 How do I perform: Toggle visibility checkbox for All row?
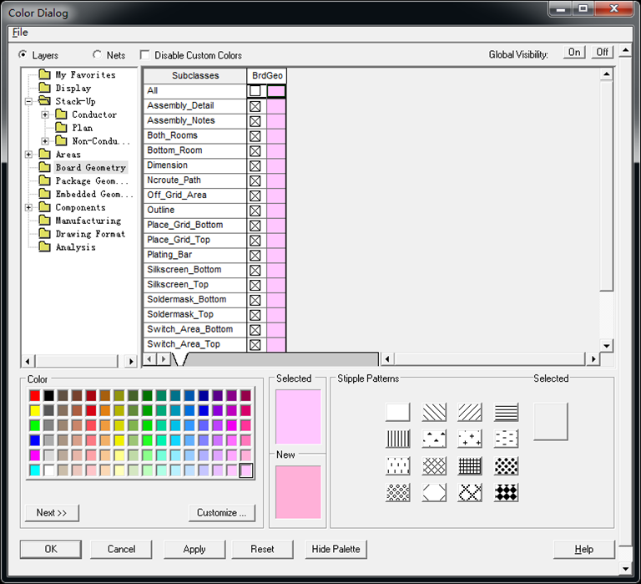255,90
